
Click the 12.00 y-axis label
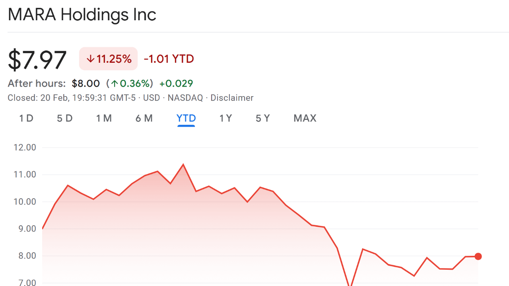tap(25, 147)
